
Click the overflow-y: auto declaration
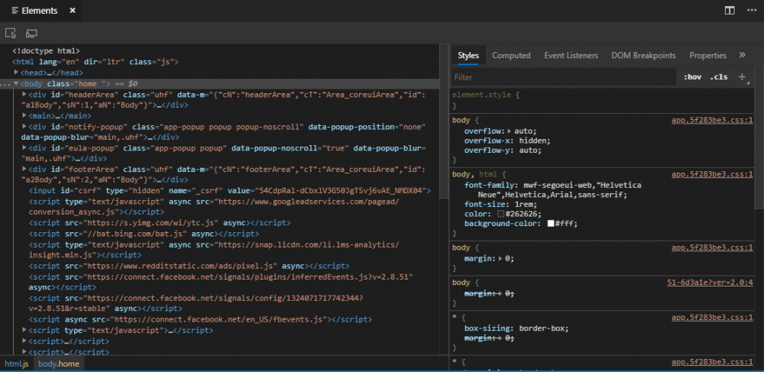tap(503, 150)
